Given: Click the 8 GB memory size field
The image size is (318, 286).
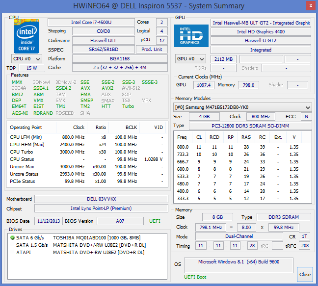Looking at the screenshot, I should 217,217.
